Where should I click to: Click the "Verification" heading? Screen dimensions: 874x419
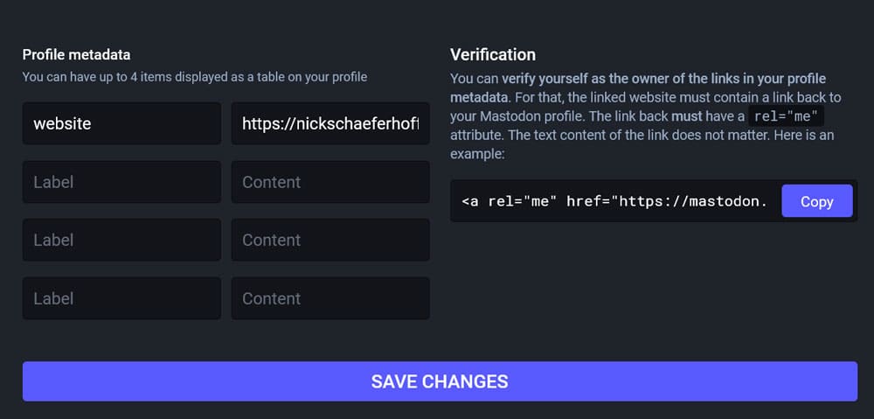pos(493,55)
